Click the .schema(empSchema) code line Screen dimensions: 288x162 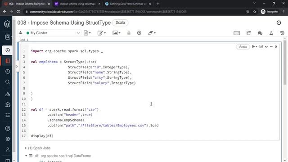click(x=66, y=120)
